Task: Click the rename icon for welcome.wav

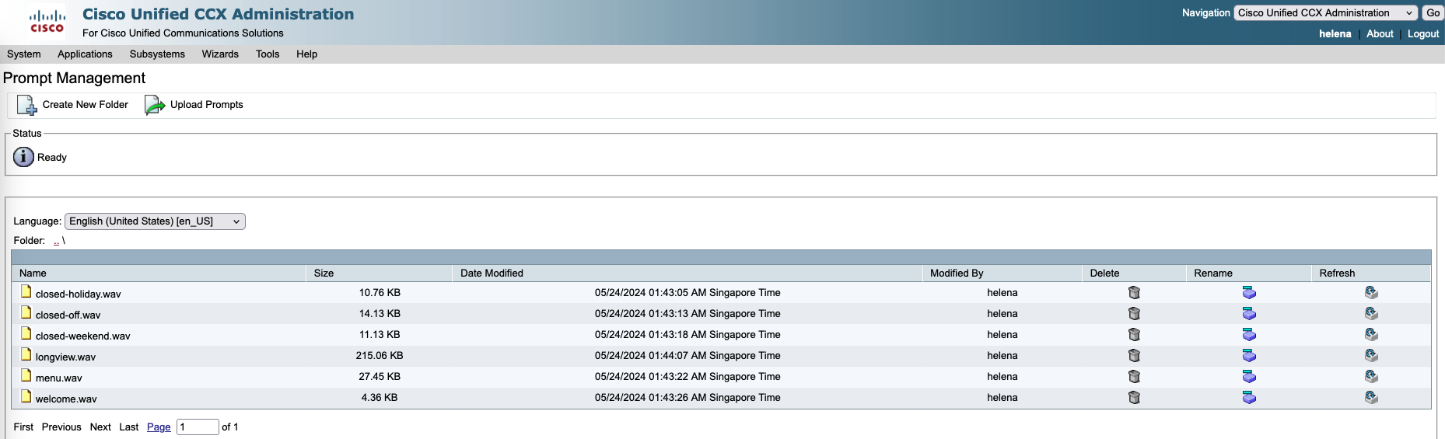Action: [x=1249, y=398]
